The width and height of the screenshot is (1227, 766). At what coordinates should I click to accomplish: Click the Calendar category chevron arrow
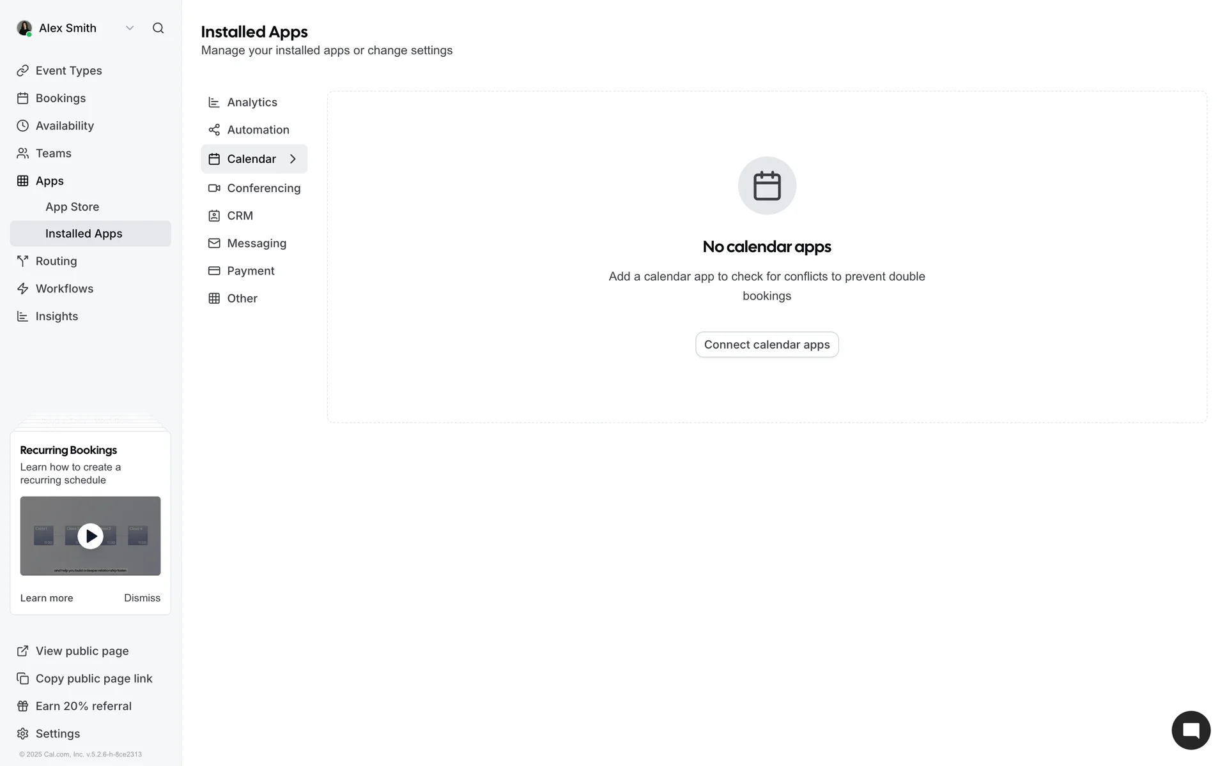coord(293,159)
